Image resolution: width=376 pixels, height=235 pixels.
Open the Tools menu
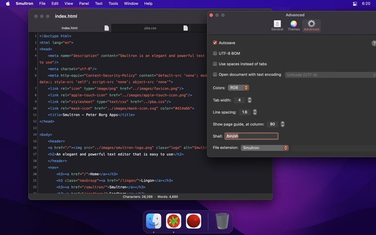click(113, 4)
